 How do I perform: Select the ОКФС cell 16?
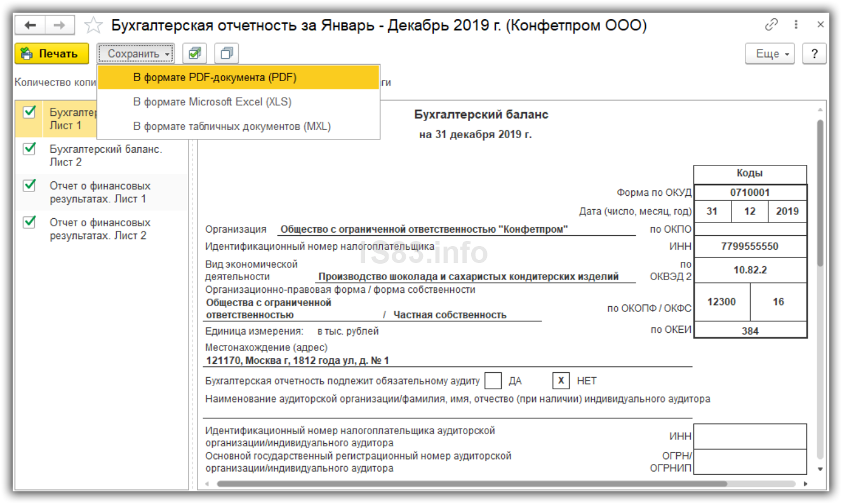point(779,302)
